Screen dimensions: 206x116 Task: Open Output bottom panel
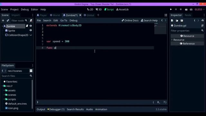click(41, 109)
